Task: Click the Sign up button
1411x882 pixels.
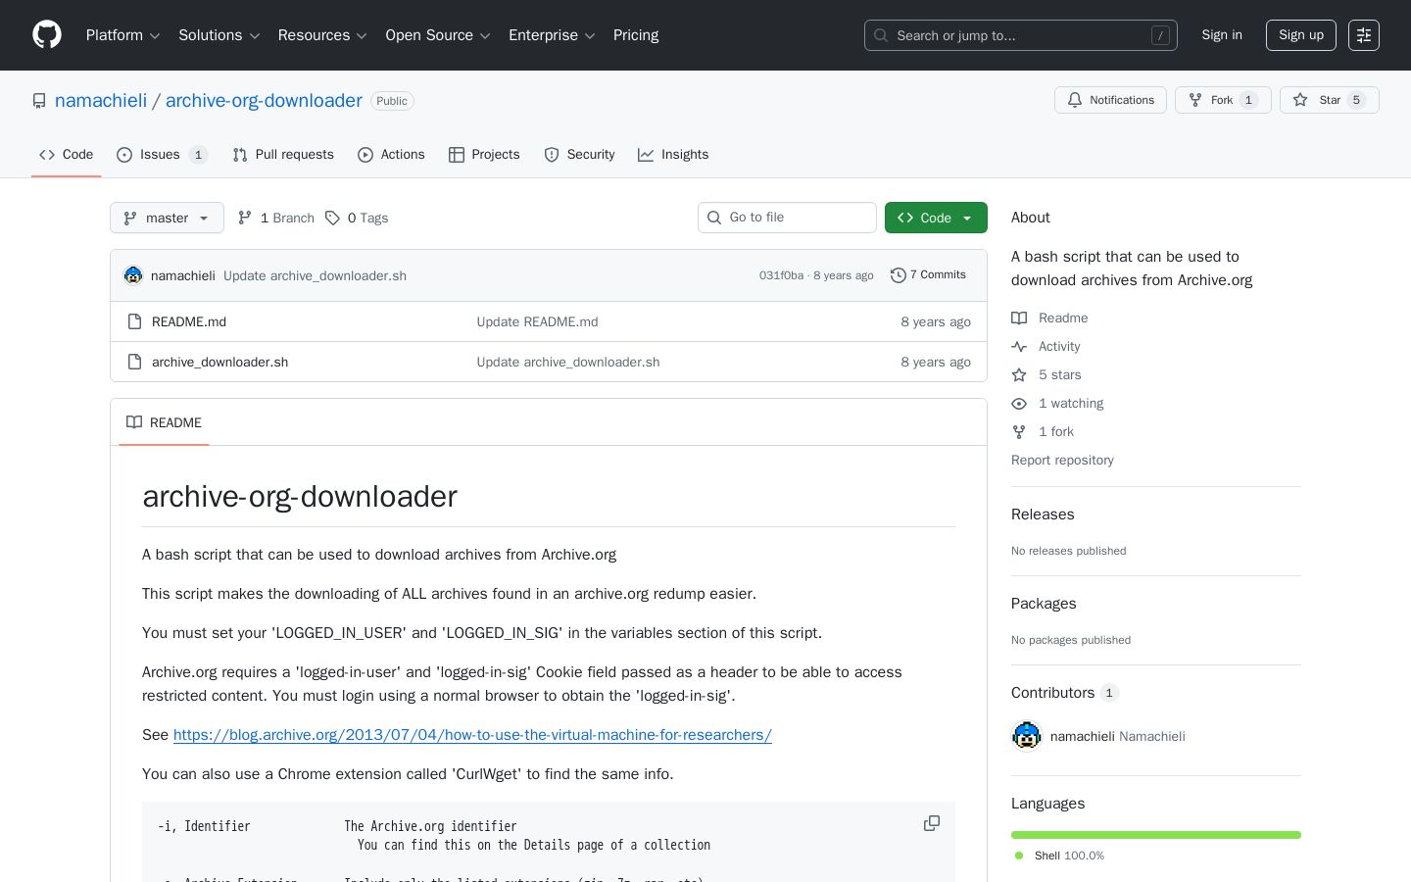Action: [1301, 35]
